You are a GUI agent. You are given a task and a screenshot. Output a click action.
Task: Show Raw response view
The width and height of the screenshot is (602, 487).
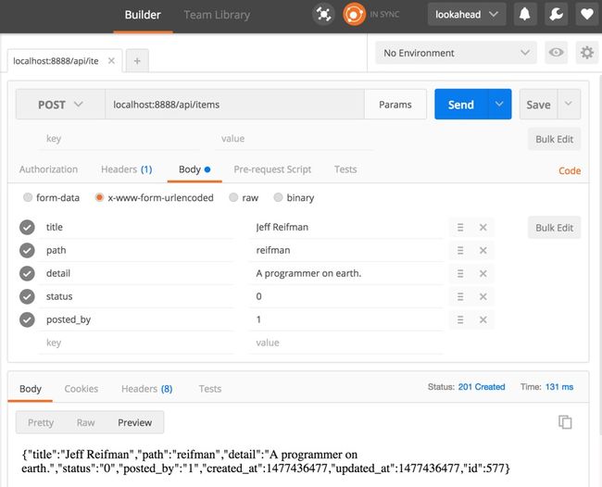[85, 422]
